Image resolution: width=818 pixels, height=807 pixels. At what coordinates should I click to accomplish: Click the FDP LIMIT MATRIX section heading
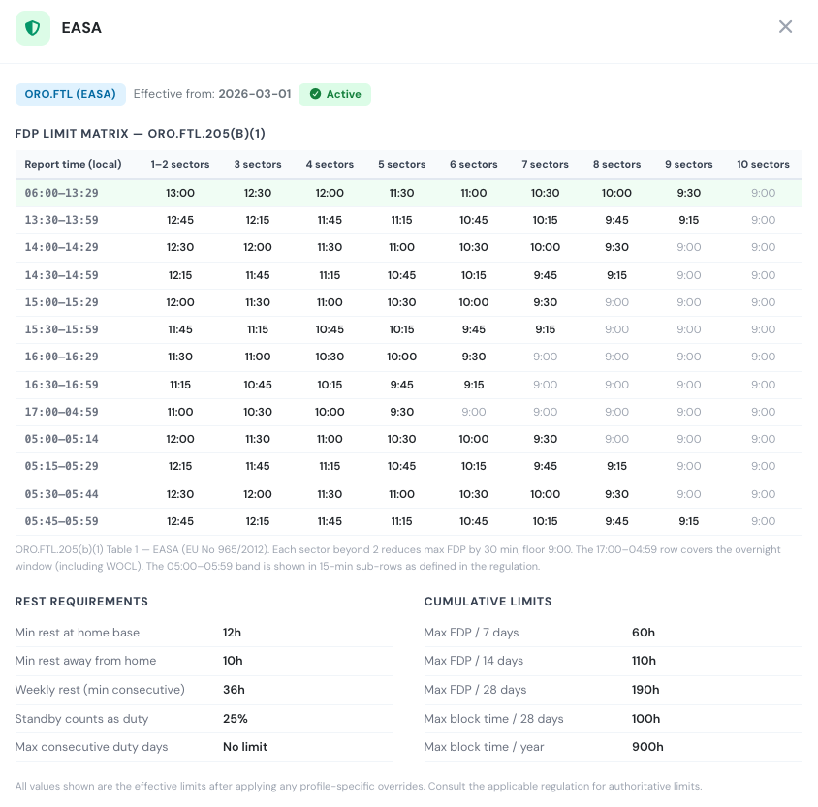click(140, 134)
